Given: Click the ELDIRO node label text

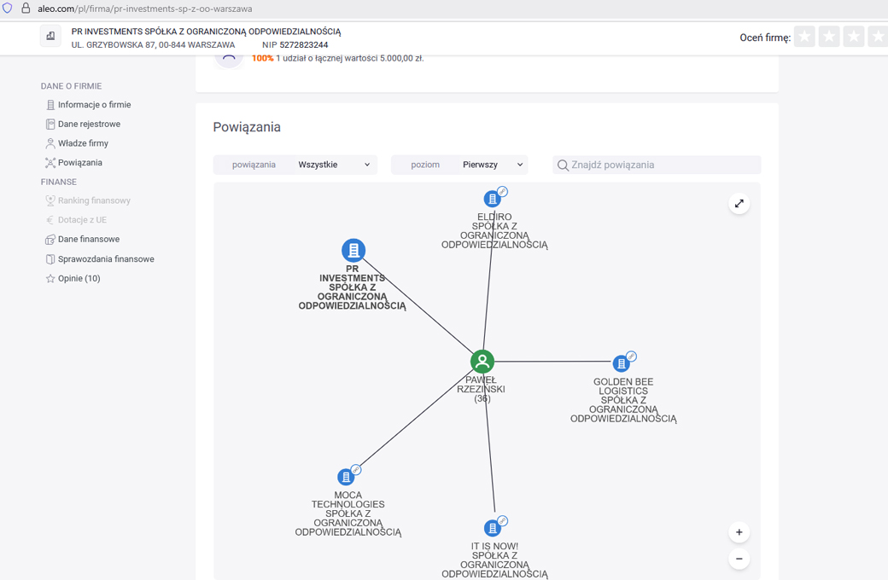Looking at the screenshot, I should point(494,231).
